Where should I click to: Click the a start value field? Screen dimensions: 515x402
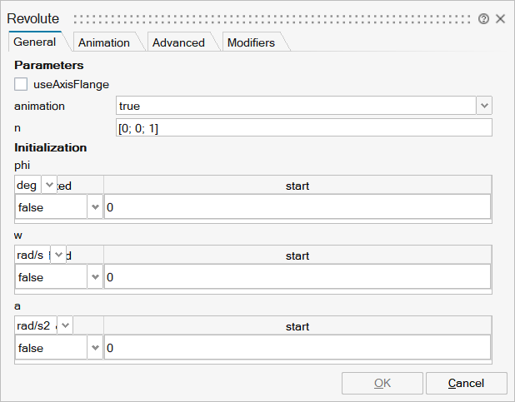[x=297, y=347]
